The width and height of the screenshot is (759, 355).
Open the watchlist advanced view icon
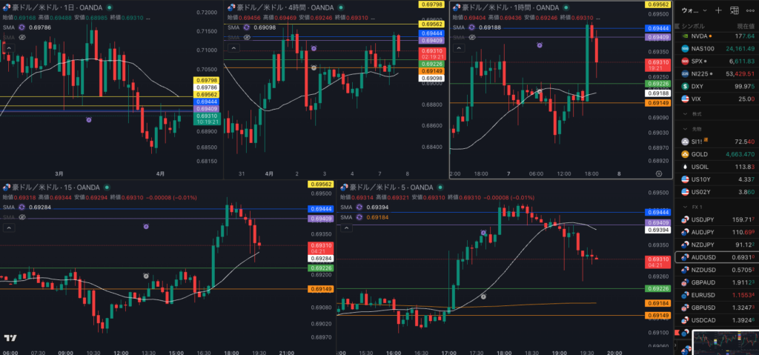click(x=734, y=10)
